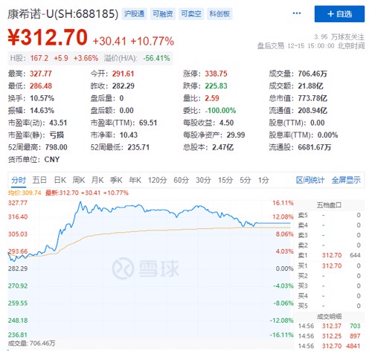The image size is (372, 351).
Task: Switch to the 五日 chart tab
Action: click(x=39, y=180)
